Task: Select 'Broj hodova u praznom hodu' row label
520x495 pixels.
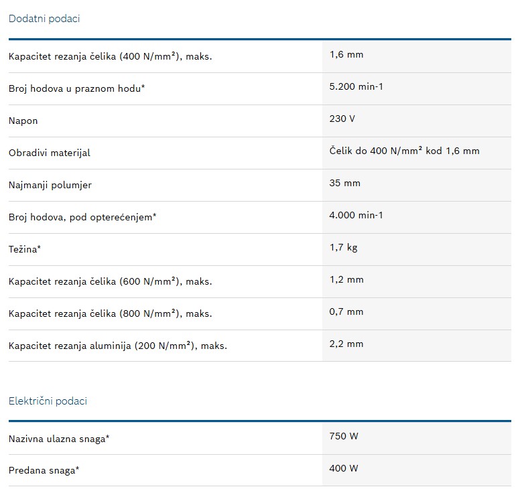Action: pyautogui.click(x=76, y=88)
